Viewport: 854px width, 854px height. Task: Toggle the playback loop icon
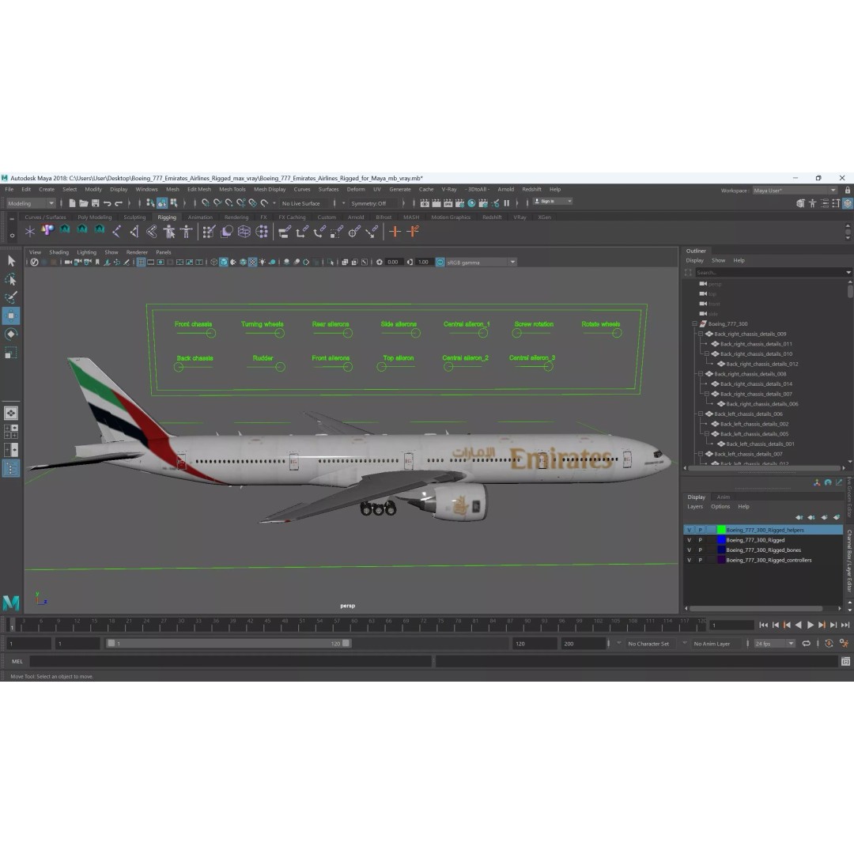pos(806,644)
